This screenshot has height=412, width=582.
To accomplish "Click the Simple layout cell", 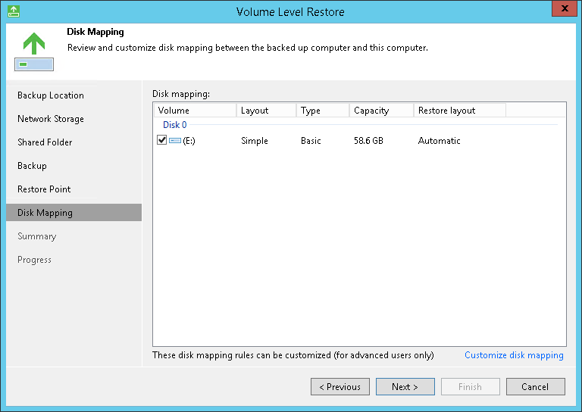I will tap(255, 141).
